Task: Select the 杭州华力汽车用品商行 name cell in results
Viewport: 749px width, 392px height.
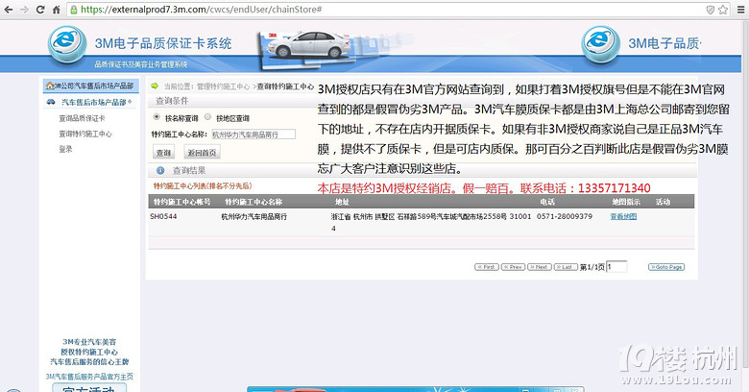Action: (x=254, y=216)
